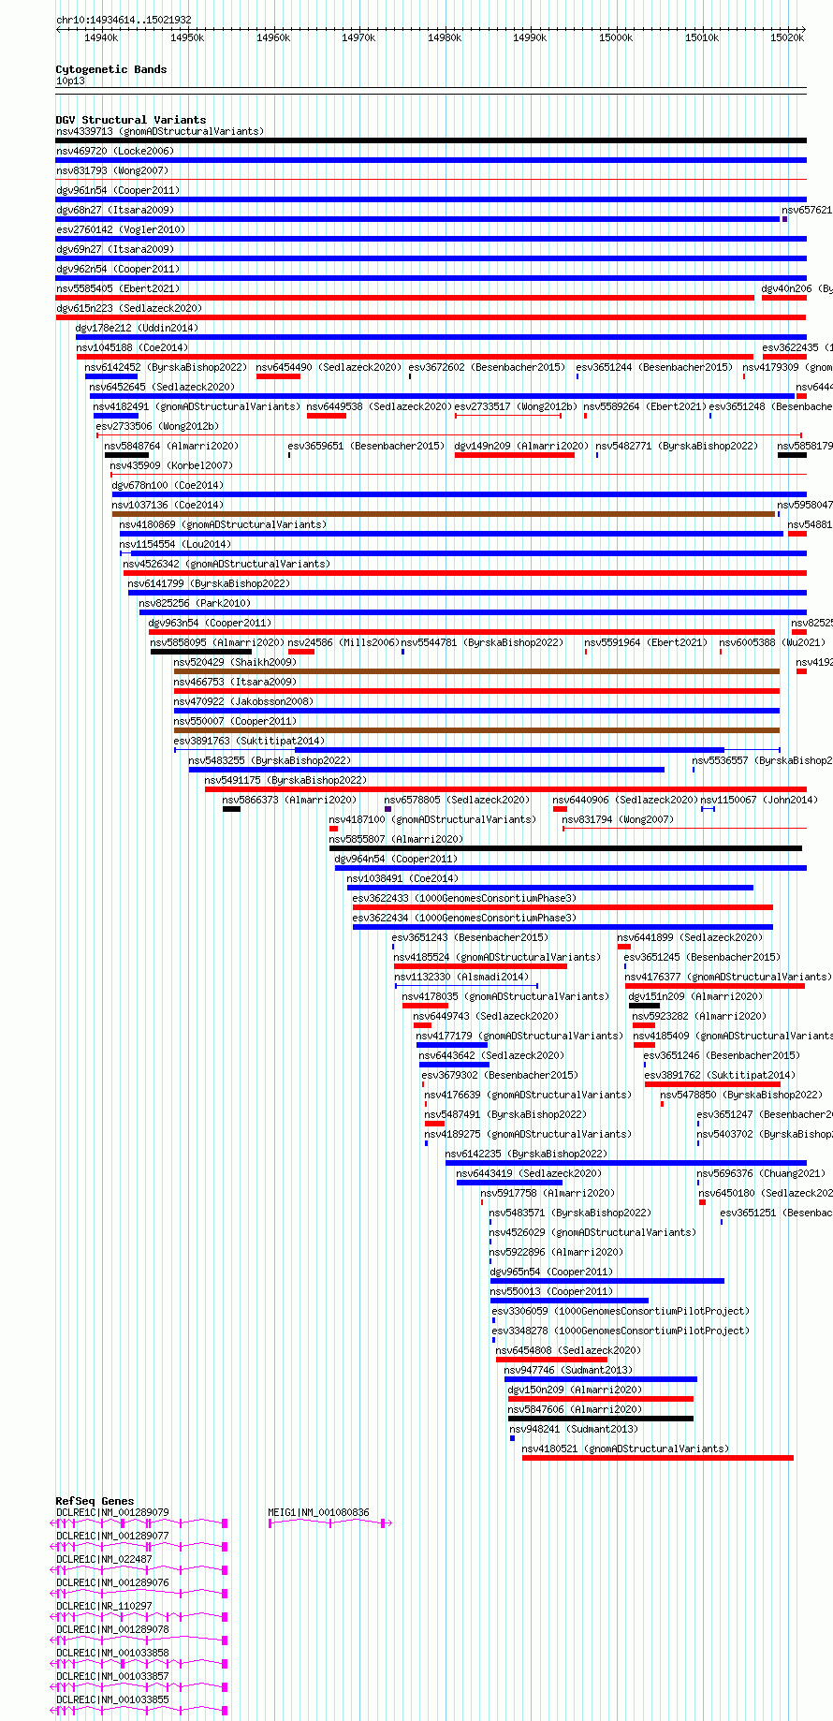Click nsv5847606 (Almarri2020) variant label
This screenshot has height=1721, width=833.
point(575,1409)
